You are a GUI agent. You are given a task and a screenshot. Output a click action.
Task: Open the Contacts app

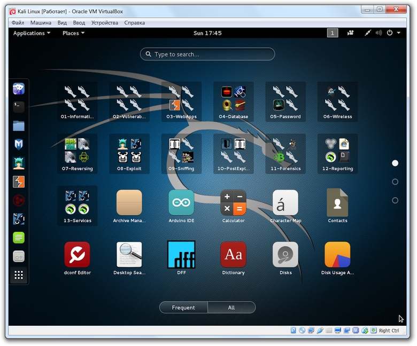pos(337,206)
